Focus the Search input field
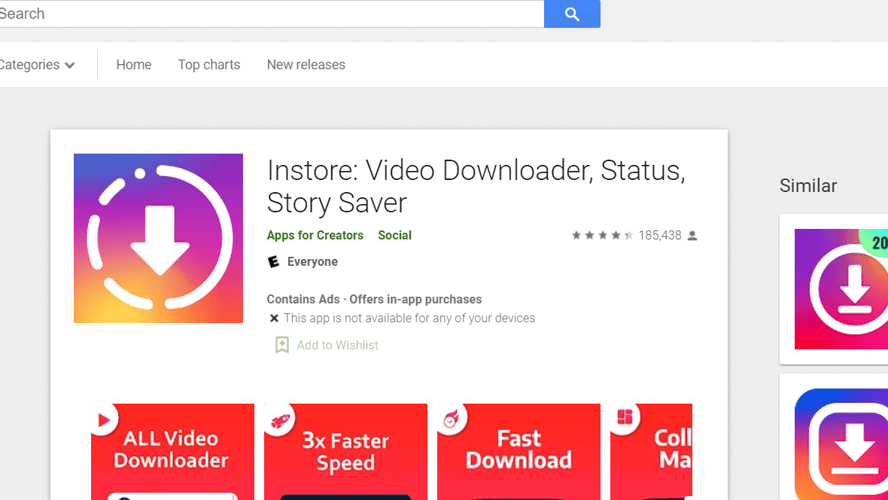 point(272,14)
